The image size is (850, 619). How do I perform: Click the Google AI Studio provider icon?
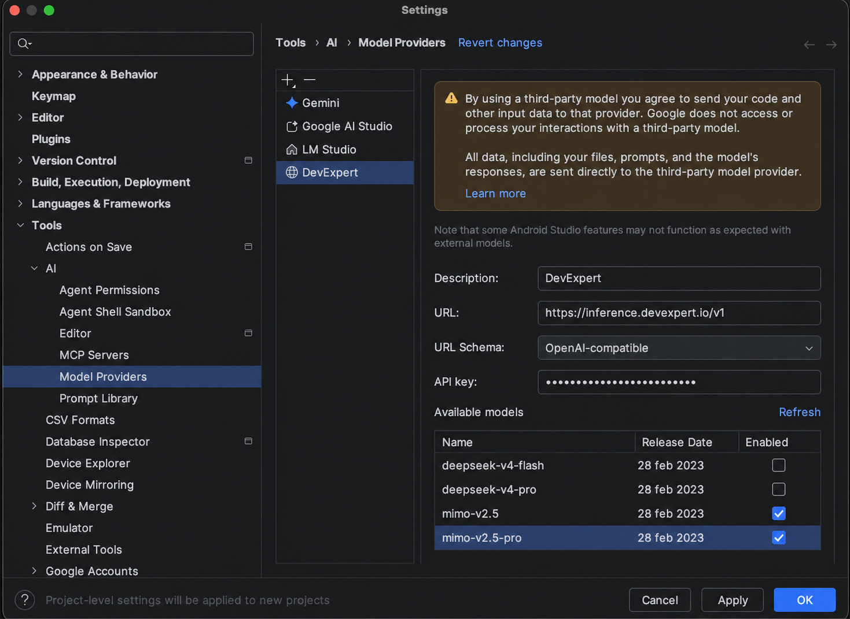pos(292,126)
